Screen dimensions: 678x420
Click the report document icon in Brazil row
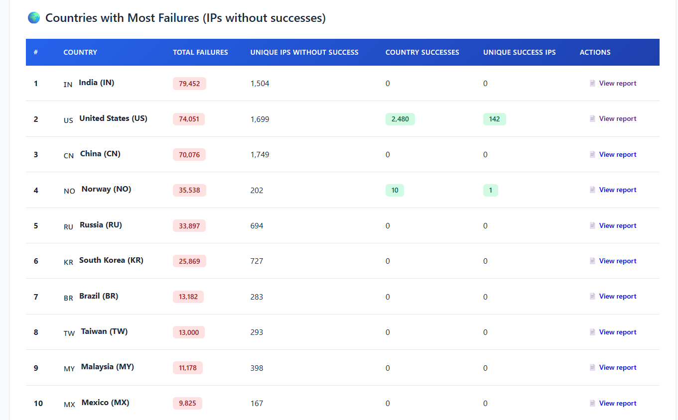tap(592, 297)
